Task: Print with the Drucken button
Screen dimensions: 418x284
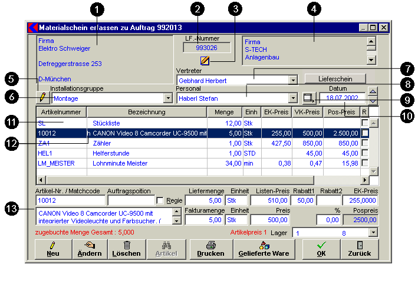Action: 210,249
